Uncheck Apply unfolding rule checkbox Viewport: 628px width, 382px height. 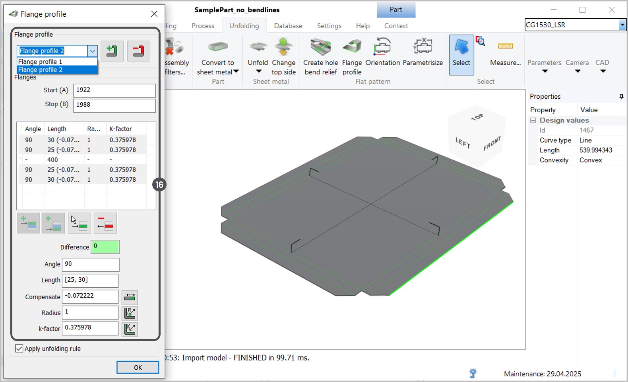(x=19, y=349)
